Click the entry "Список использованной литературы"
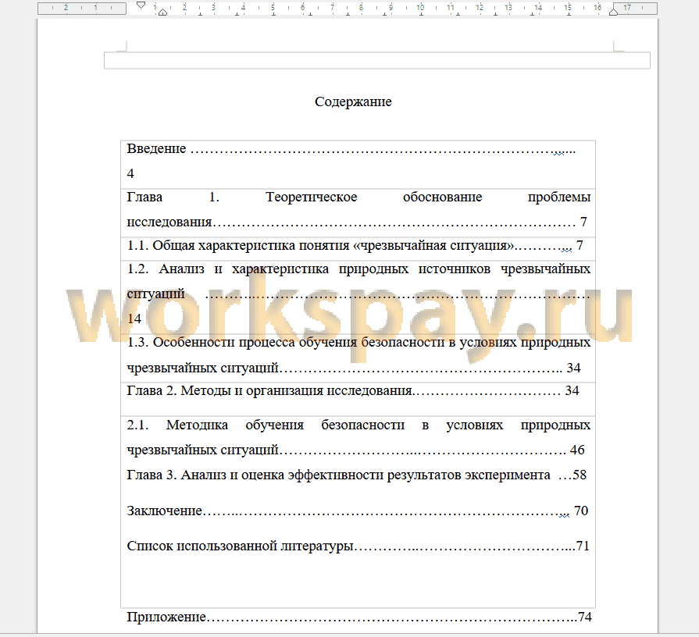Viewport: 699px width, 637px height. (241, 546)
